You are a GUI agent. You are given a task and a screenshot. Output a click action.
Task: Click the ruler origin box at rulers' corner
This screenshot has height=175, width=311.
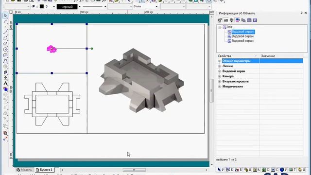coord(11,12)
